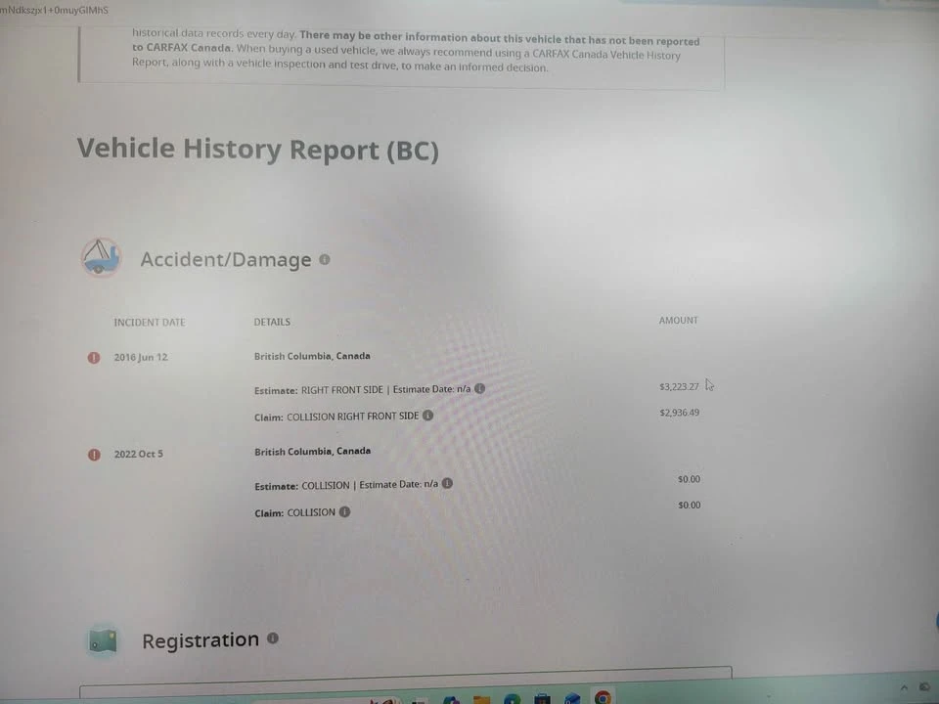
Task: Click the info icon beside Registration heading
Action: coord(273,638)
